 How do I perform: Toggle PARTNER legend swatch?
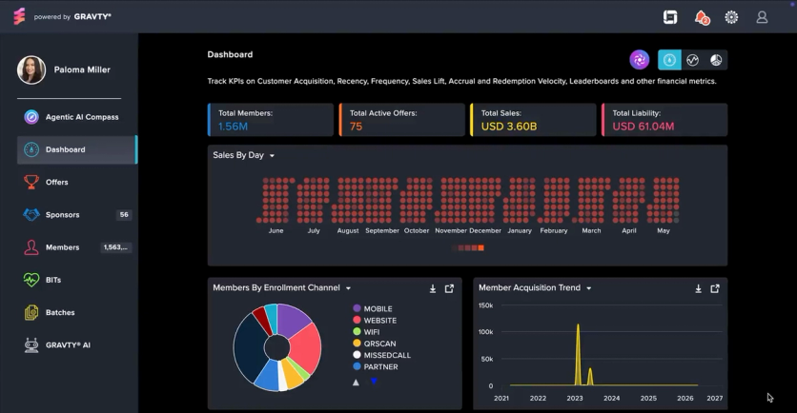click(357, 366)
